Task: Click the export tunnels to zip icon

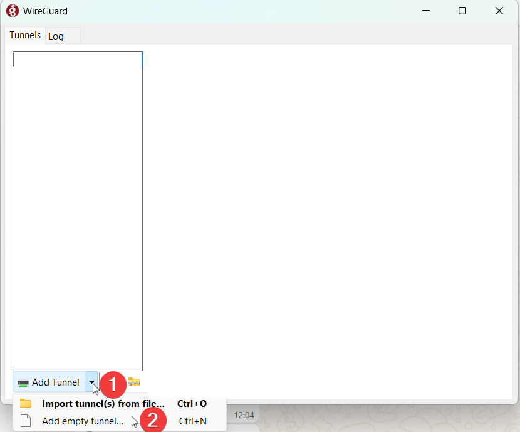Action: point(134,382)
